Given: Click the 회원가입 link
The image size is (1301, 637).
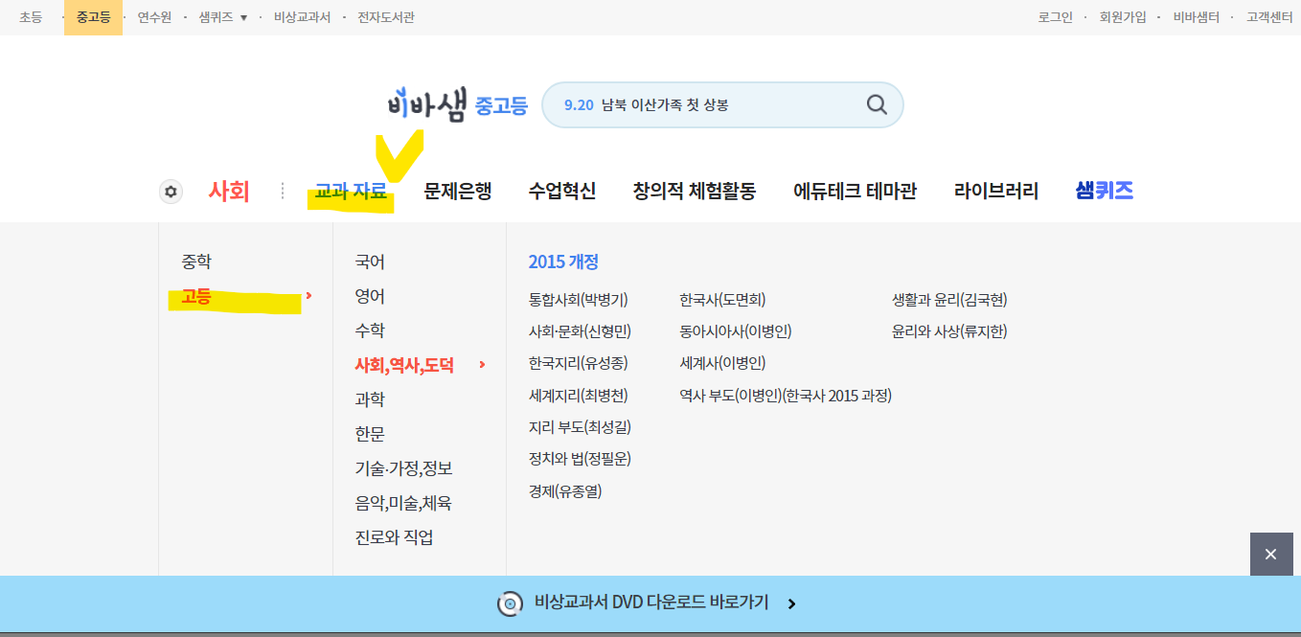Looking at the screenshot, I should [x=1123, y=17].
